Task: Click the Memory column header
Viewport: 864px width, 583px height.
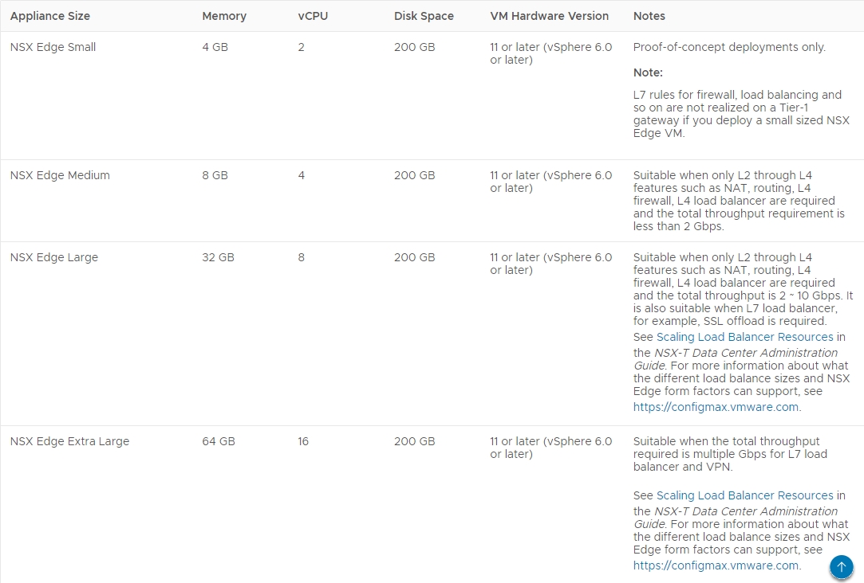Action: tap(224, 16)
